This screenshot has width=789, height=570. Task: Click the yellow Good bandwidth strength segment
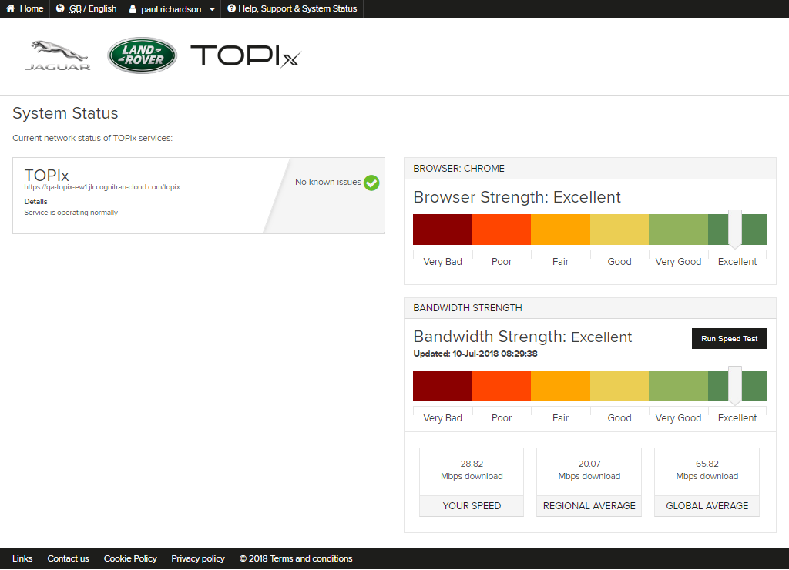coord(619,386)
